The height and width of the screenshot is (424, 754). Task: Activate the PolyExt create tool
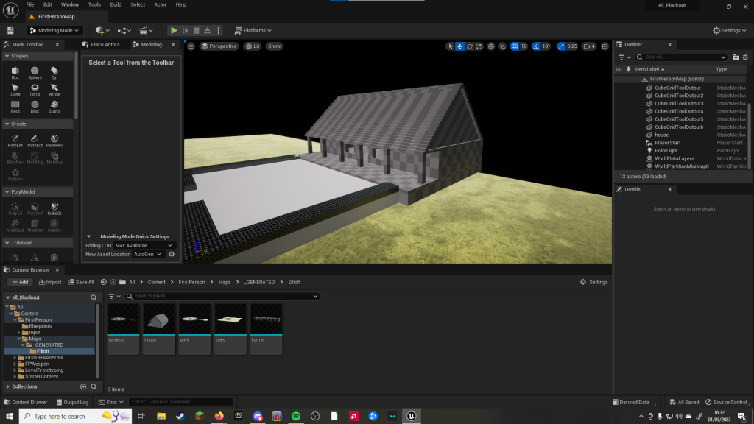click(x=15, y=140)
